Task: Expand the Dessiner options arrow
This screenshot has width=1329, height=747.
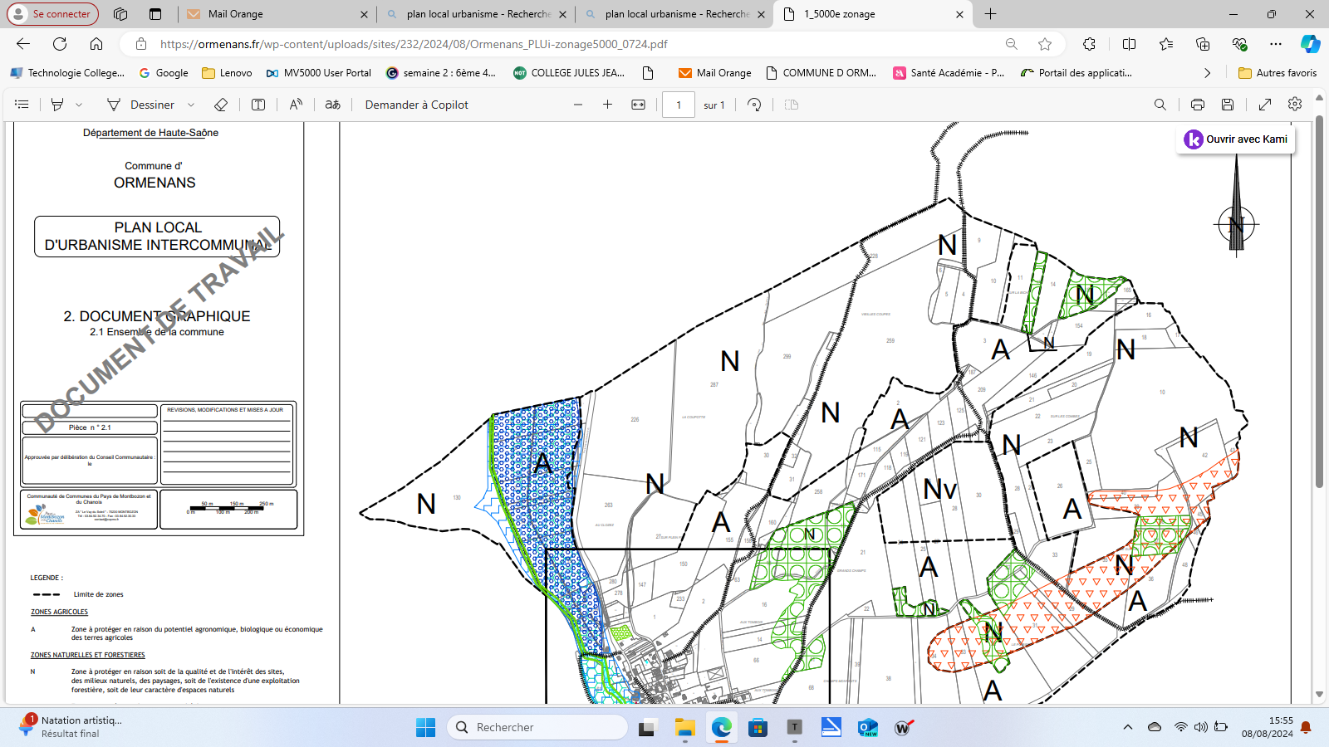Action: [191, 105]
